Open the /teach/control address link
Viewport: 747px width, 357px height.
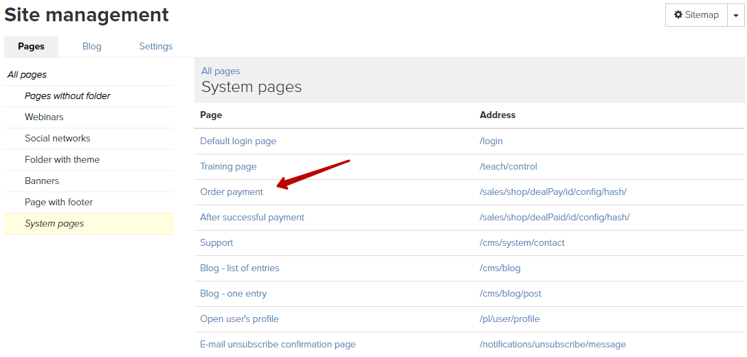coord(509,167)
